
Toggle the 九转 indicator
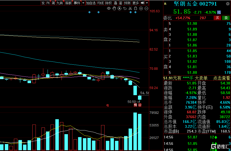coord(60,3)
